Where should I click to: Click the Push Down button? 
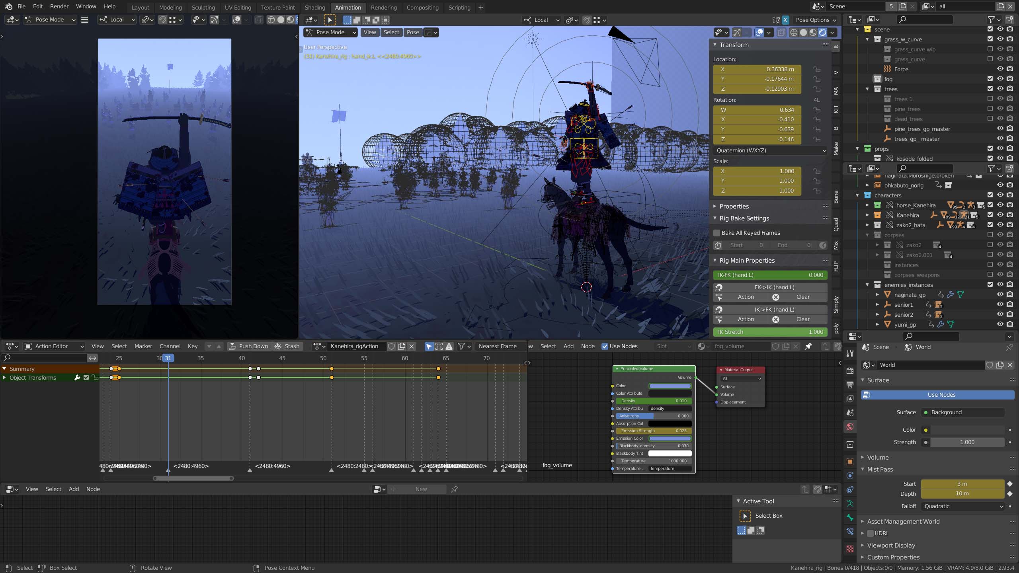(x=249, y=346)
